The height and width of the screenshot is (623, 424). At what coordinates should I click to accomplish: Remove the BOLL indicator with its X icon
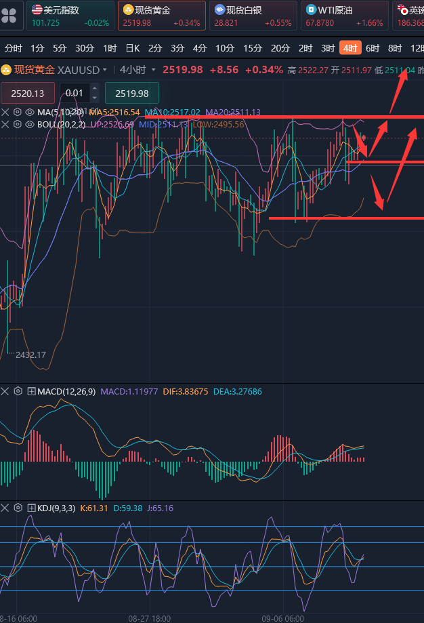5,125
